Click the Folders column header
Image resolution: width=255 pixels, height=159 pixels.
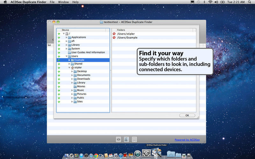(x=155, y=30)
